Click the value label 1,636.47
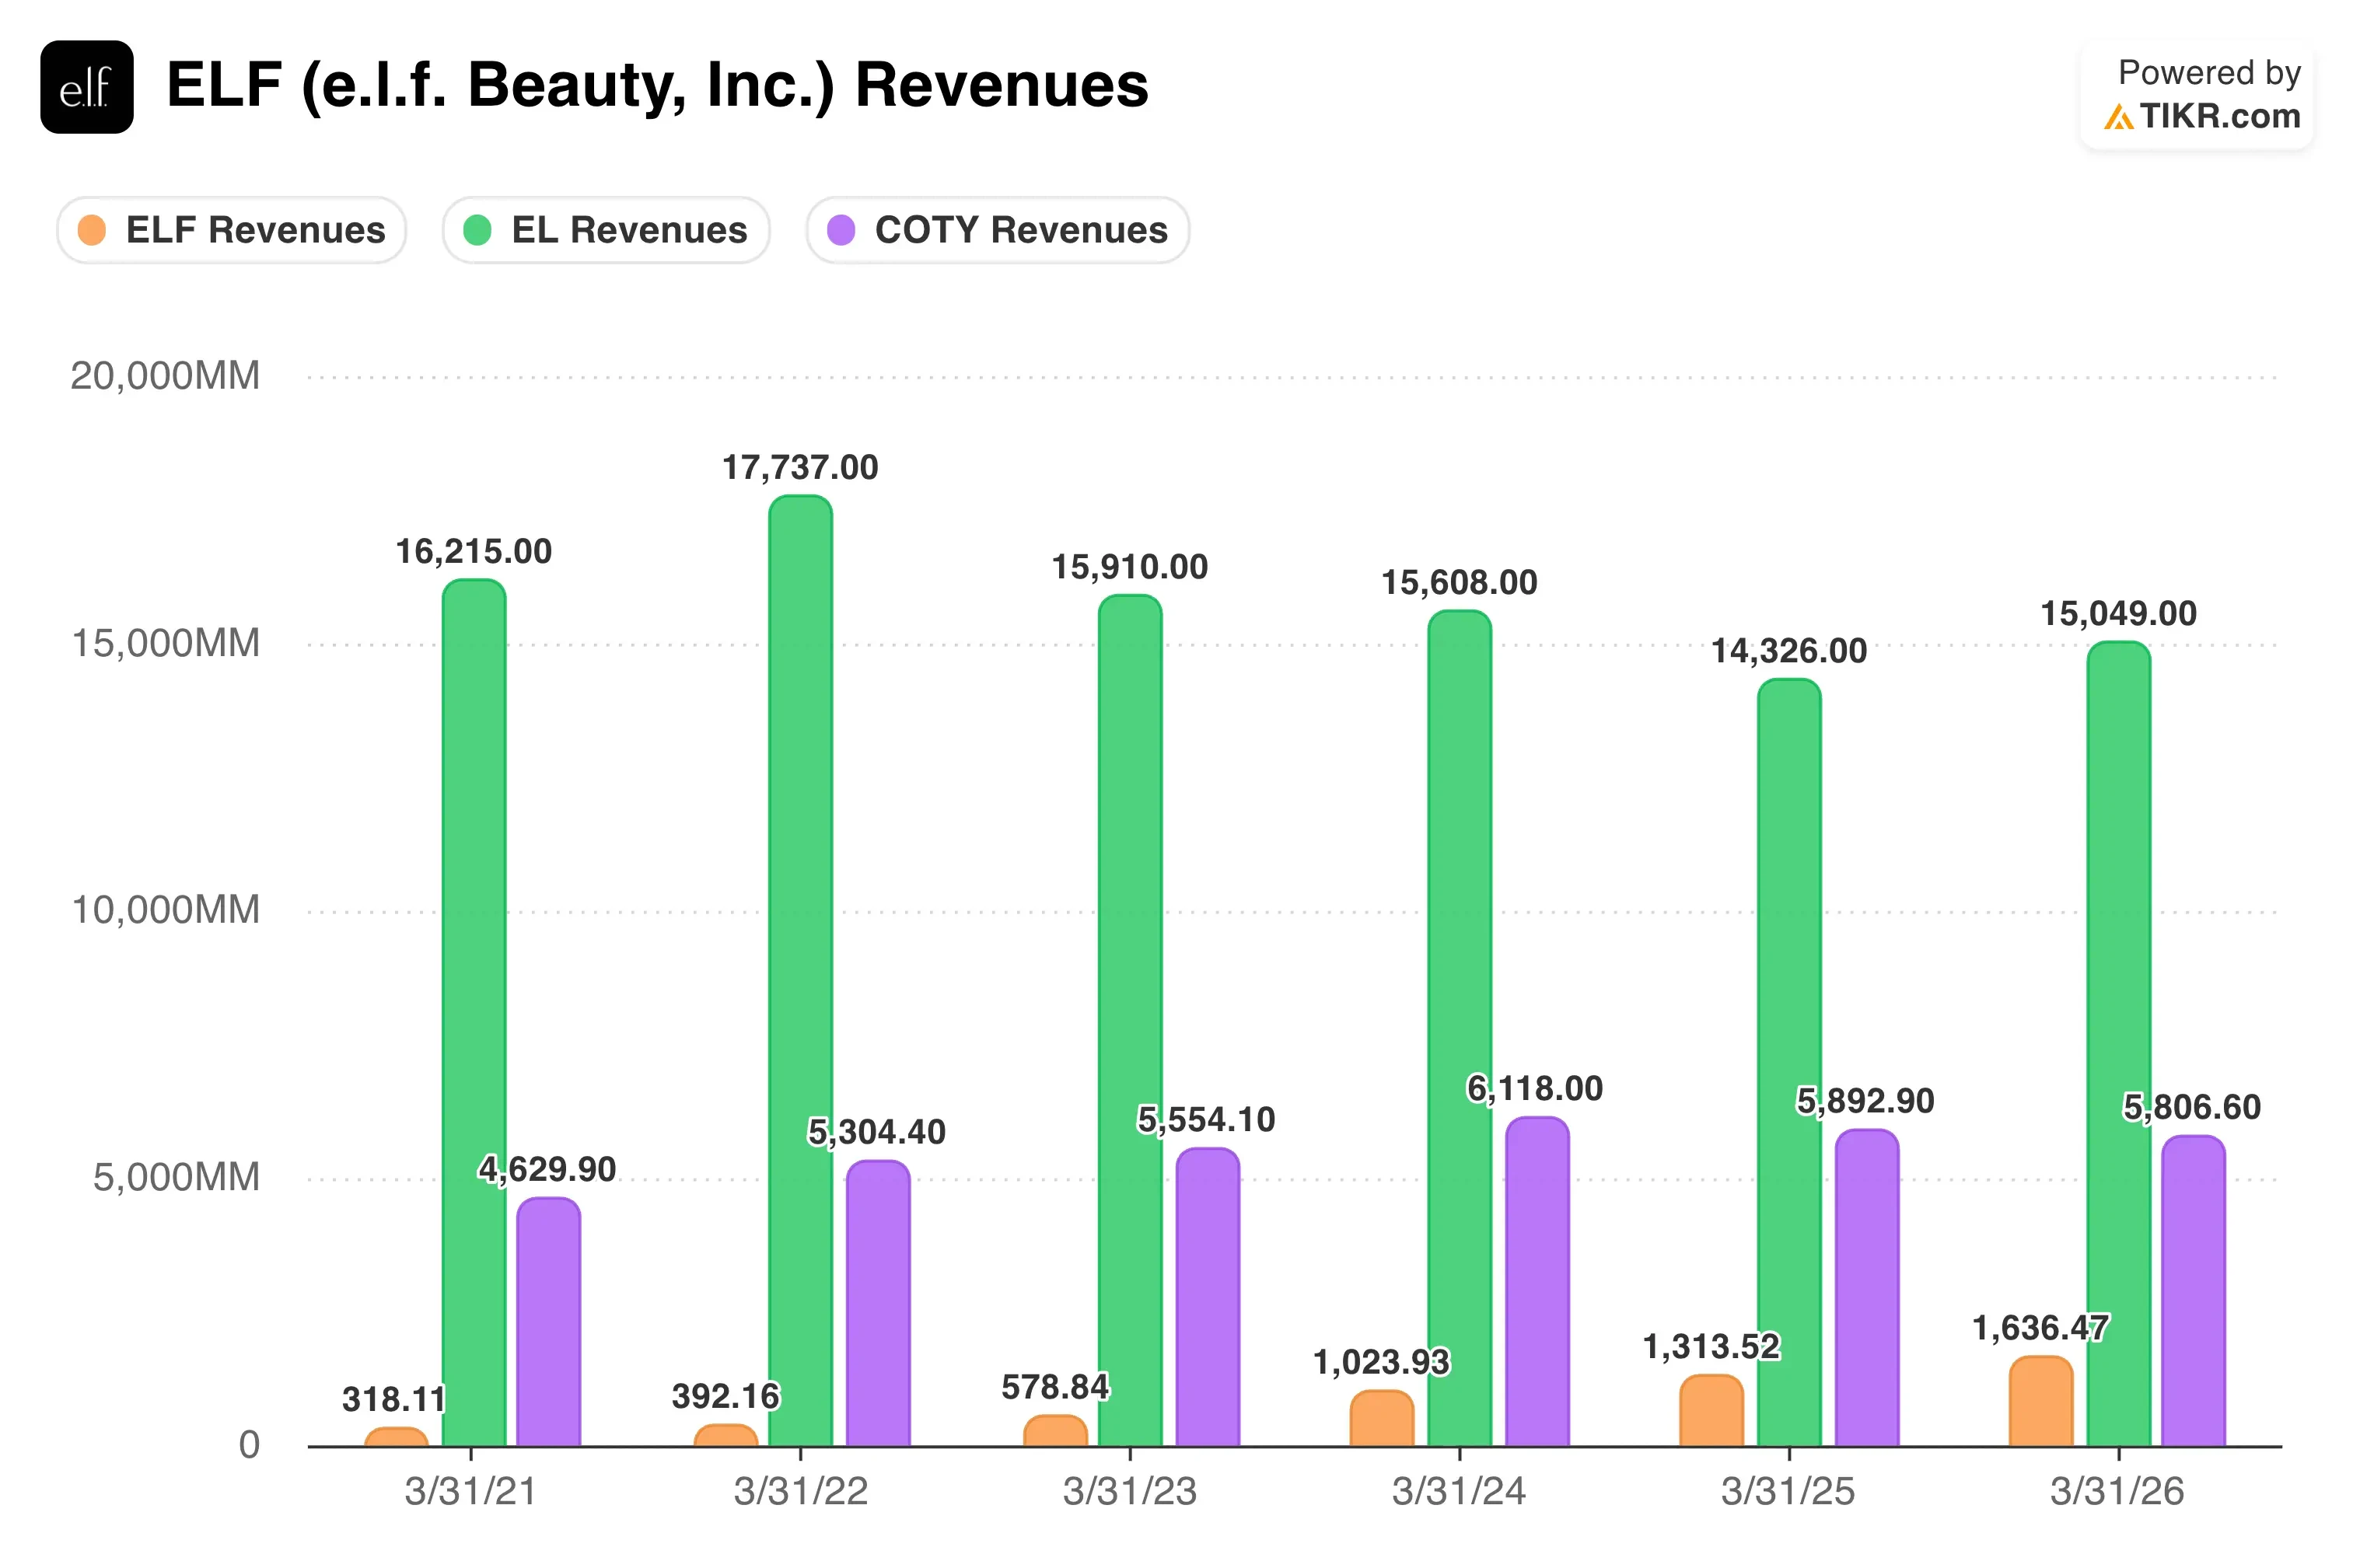The height and width of the screenshot is (1568, 2353). [x=2041, y=1328]
